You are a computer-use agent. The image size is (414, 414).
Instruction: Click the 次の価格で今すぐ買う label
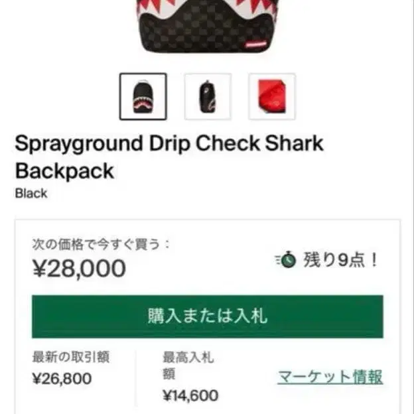(x=101, y=244)
